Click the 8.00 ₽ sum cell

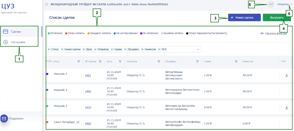208,107
